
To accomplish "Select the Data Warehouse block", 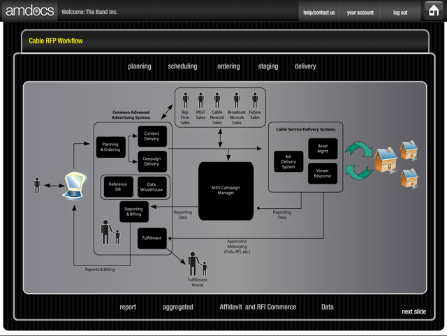I will [x=152, y=187].
